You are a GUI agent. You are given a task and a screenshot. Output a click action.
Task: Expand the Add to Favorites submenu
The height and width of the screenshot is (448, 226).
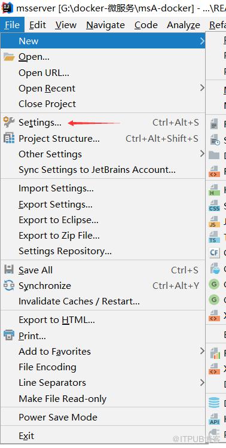(x=103, y=351)
